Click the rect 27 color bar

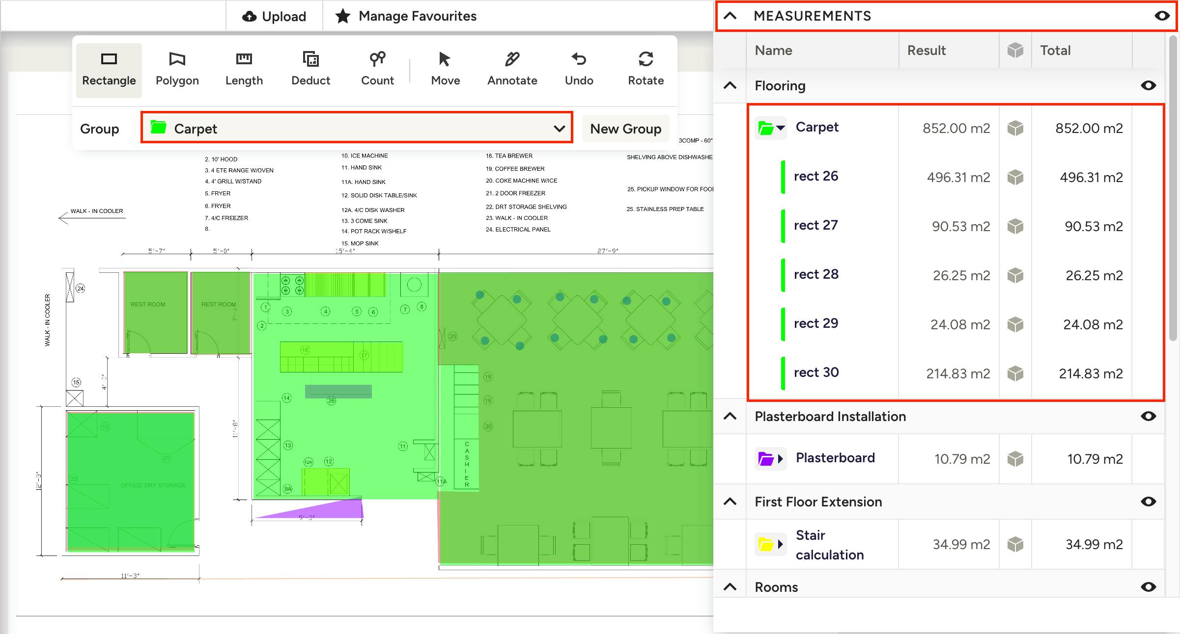(x=783, y=226)
